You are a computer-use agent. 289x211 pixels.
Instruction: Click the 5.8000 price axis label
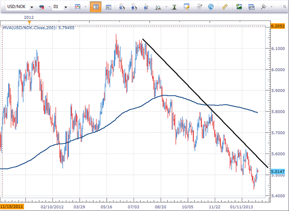click(278, 111)
